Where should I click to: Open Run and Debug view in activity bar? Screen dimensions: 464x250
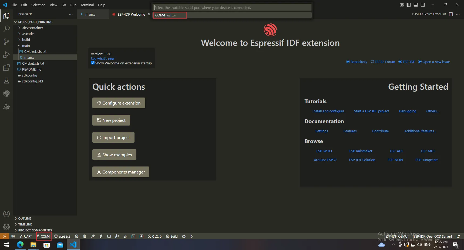[6, 55]
